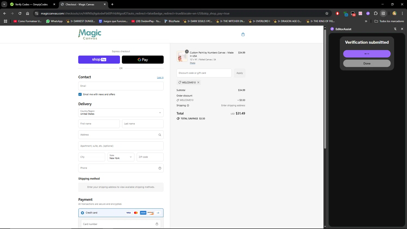Focus the ZIP code field
407x229 pixels.
pyautogui.click(x=150, y=157)
